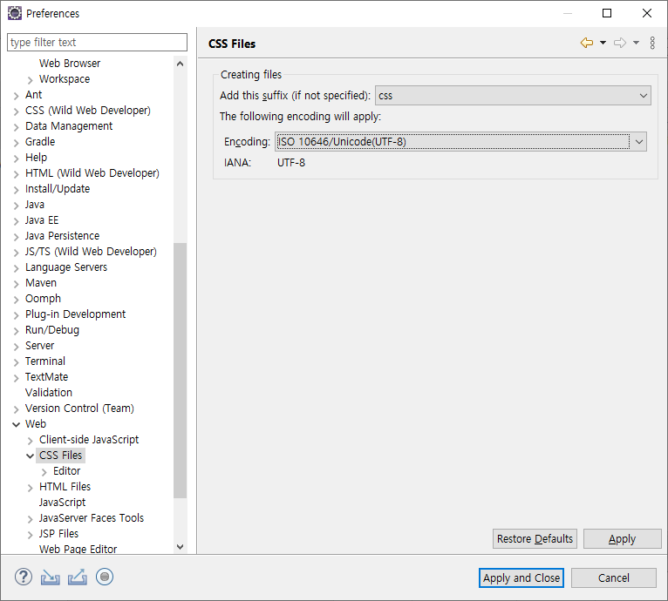
Task: Select JavaScript under Web
Action: click(62, 503)
